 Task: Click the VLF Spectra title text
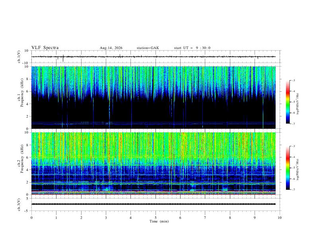[x=45, y=48]
